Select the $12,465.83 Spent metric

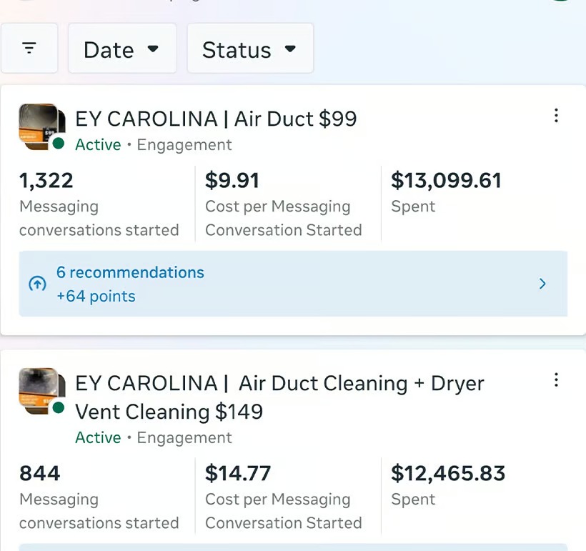448,473
